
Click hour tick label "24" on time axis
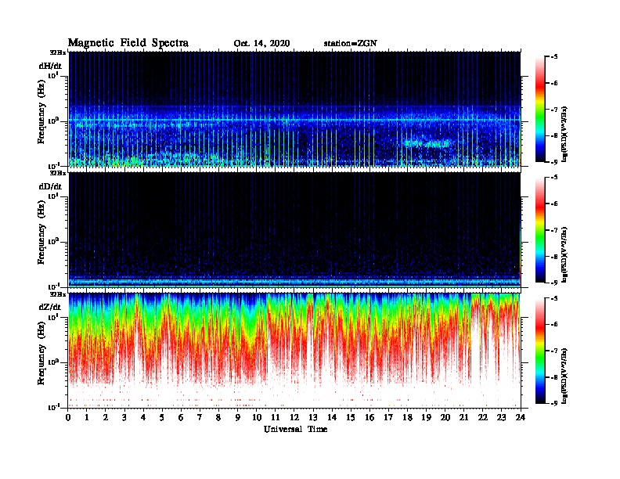click(521, 418)
